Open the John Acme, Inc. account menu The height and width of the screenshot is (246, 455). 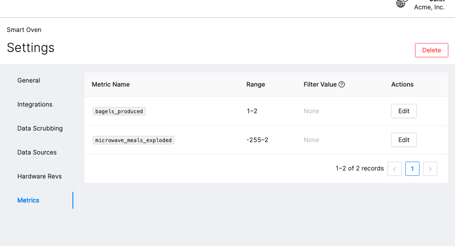pos(429,5)
